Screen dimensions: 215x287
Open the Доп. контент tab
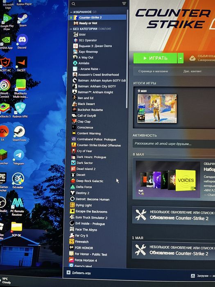(x=192, y=71)
